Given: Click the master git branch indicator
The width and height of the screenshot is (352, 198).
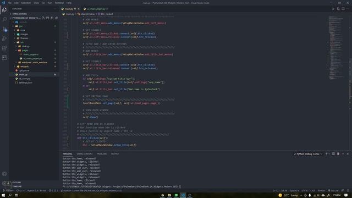Looking at the screenshot, I should pyautogui.click(x=8, y=191).
